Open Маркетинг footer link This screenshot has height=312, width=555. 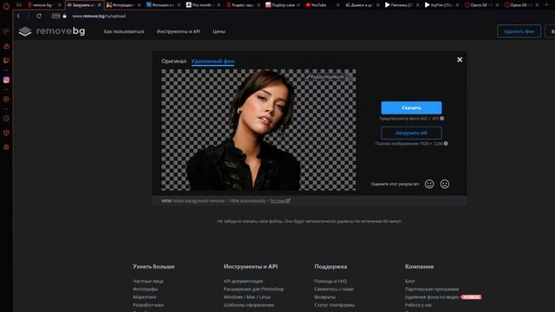pyautogui.click(x=145, y=297)
